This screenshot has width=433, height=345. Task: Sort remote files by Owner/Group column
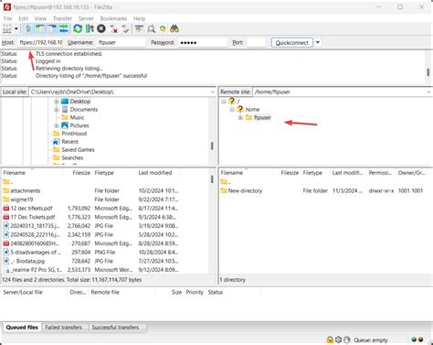pyautogui.click(x=413, y=173)
